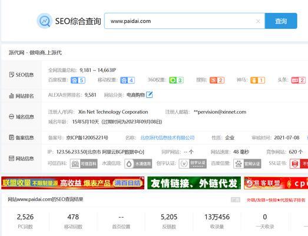
Task: Open the Shenma weight 1 badge
Action: [x=257, y=80]
